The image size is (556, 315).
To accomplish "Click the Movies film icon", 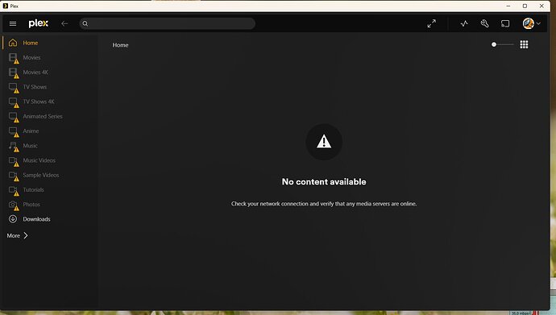I will (13, 57).
